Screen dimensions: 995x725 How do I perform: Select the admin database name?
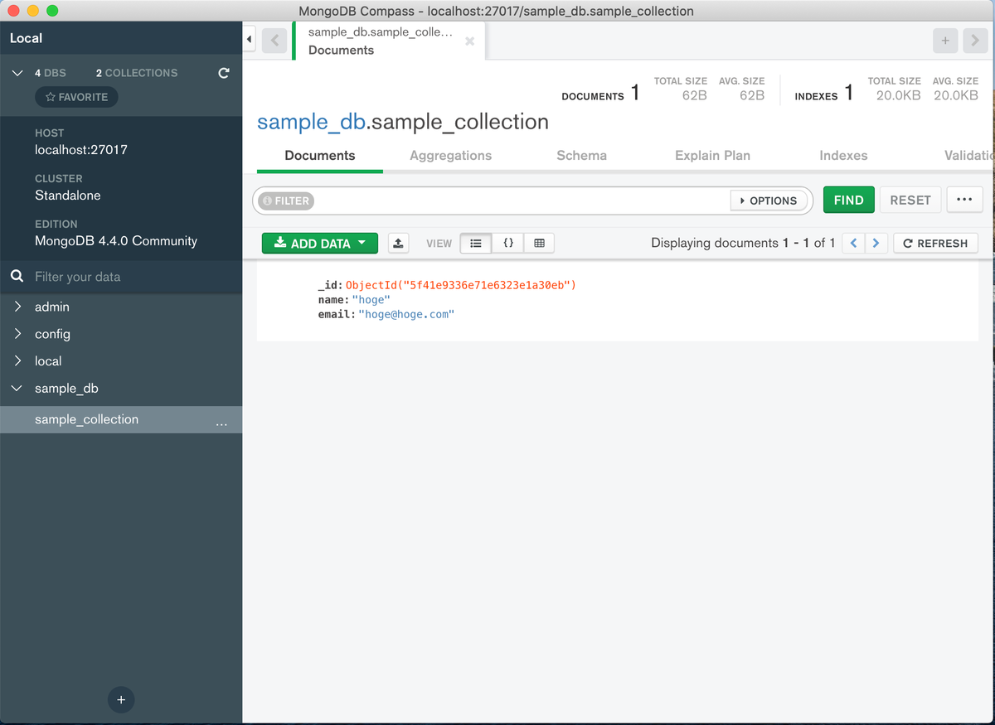52,307
